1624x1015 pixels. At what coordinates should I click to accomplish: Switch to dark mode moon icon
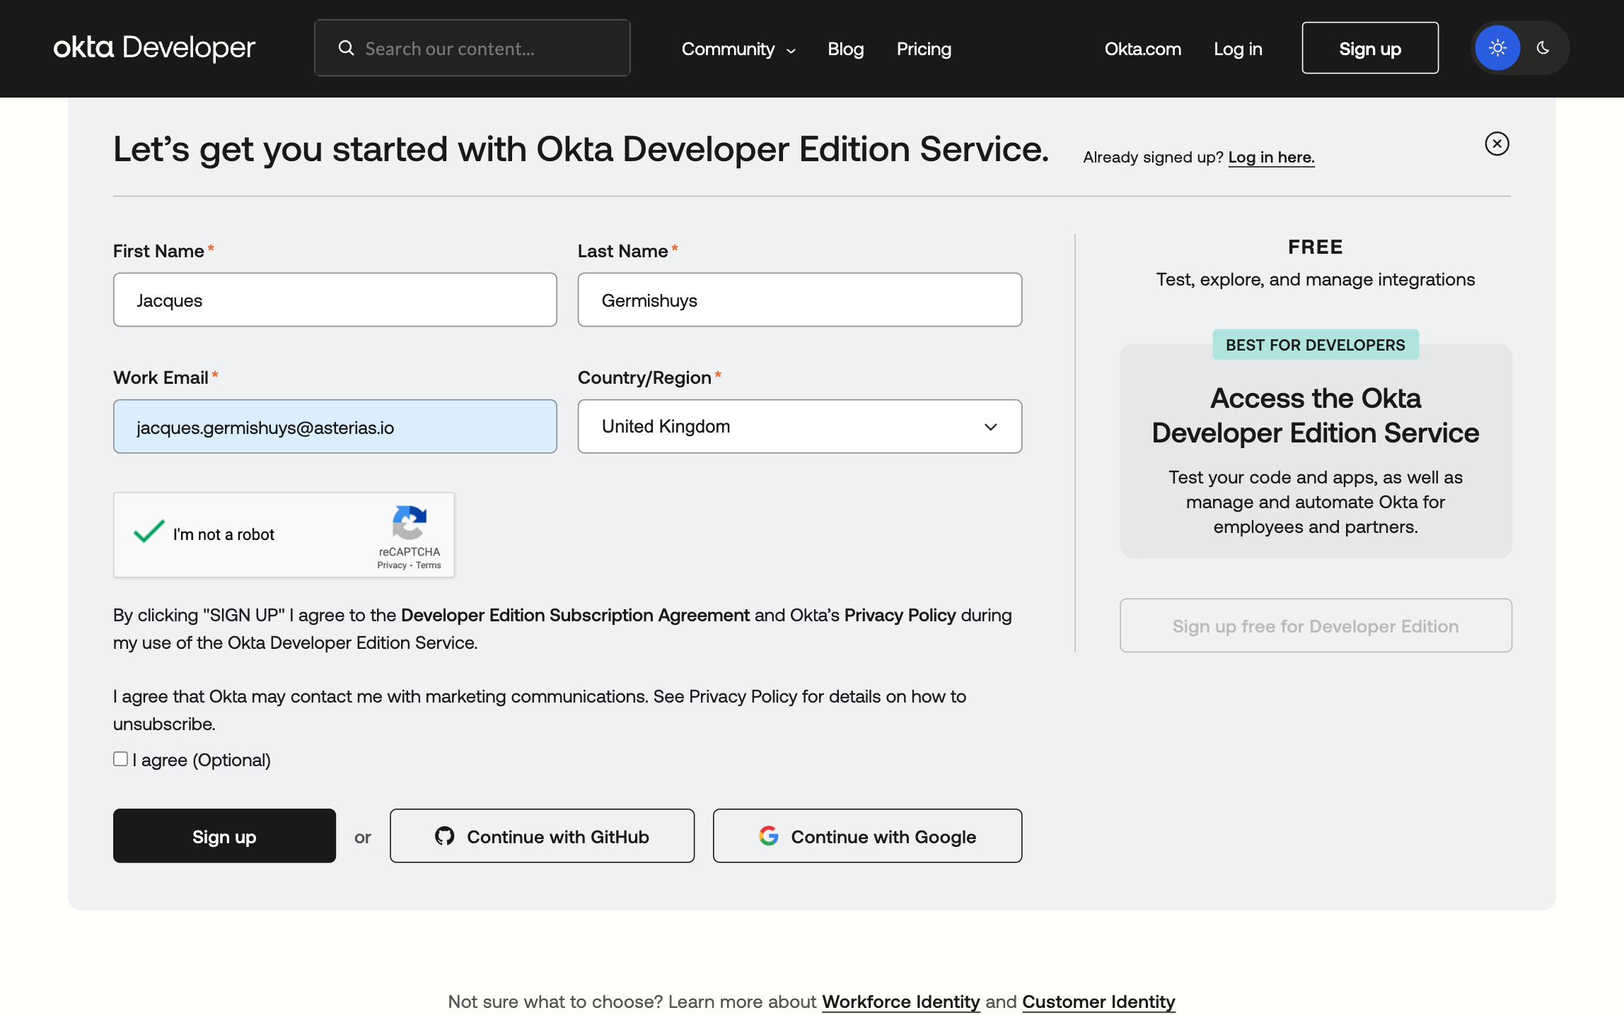coord(1543,48)
